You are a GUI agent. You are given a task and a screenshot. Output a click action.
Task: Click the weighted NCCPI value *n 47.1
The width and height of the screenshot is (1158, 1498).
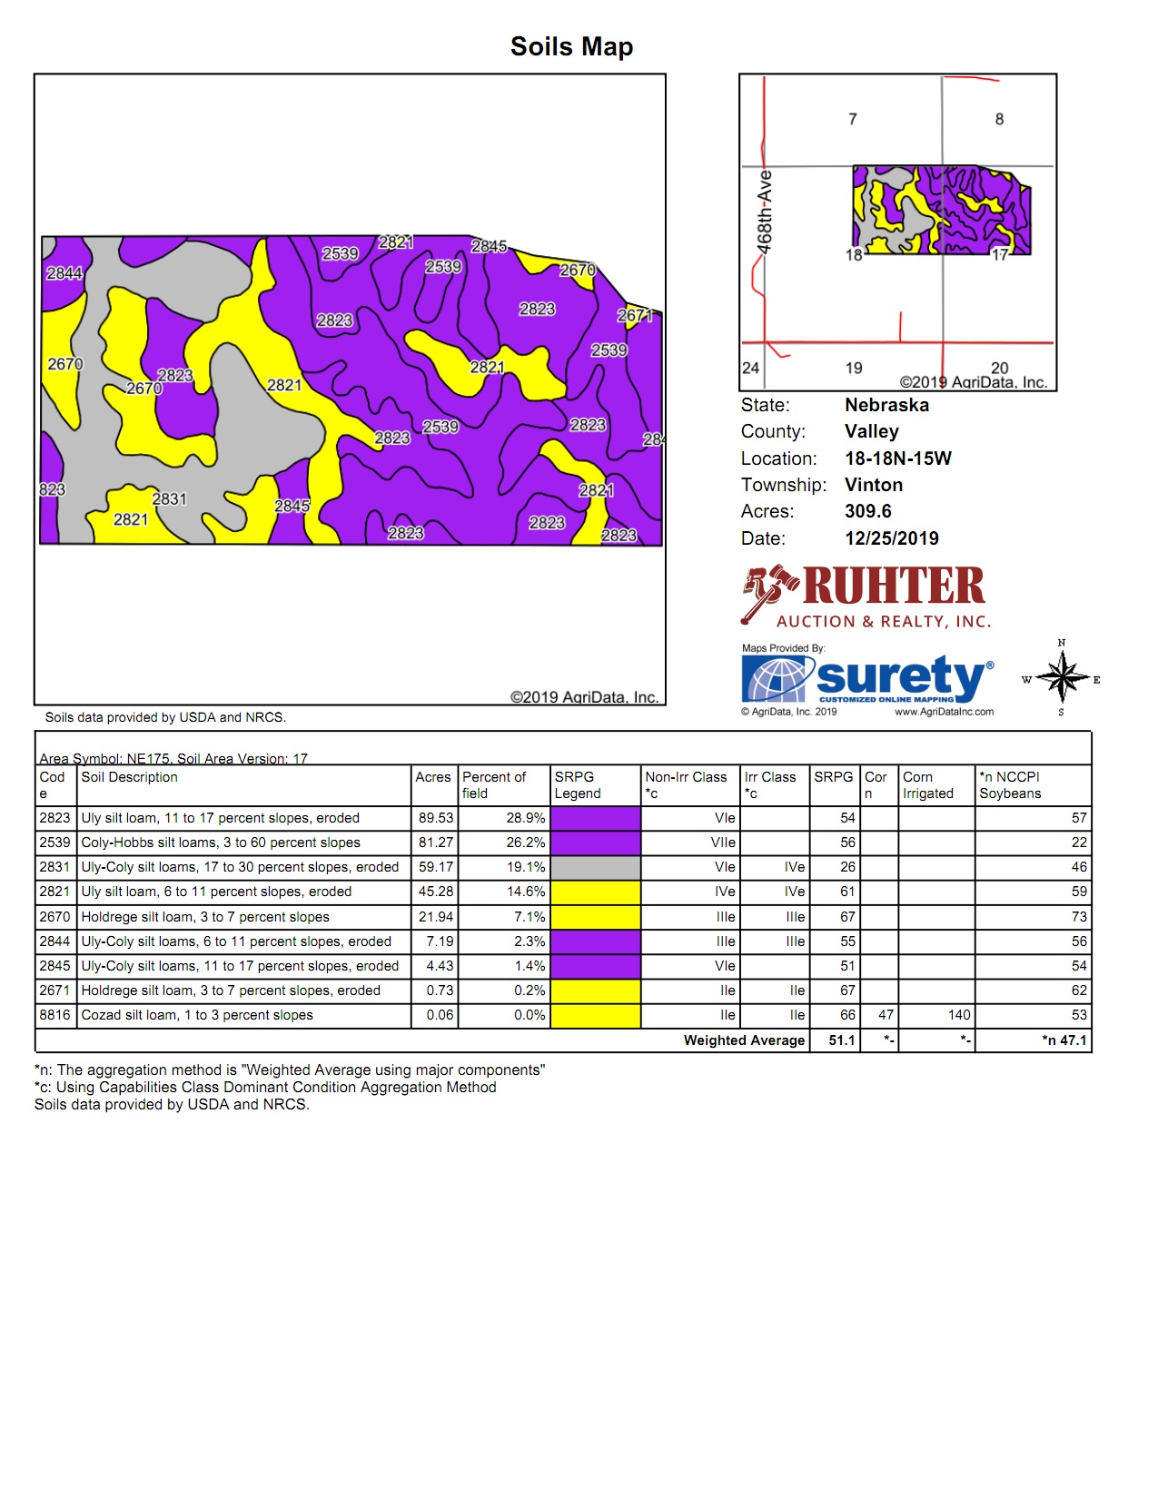click(x=1064, y=1040)
